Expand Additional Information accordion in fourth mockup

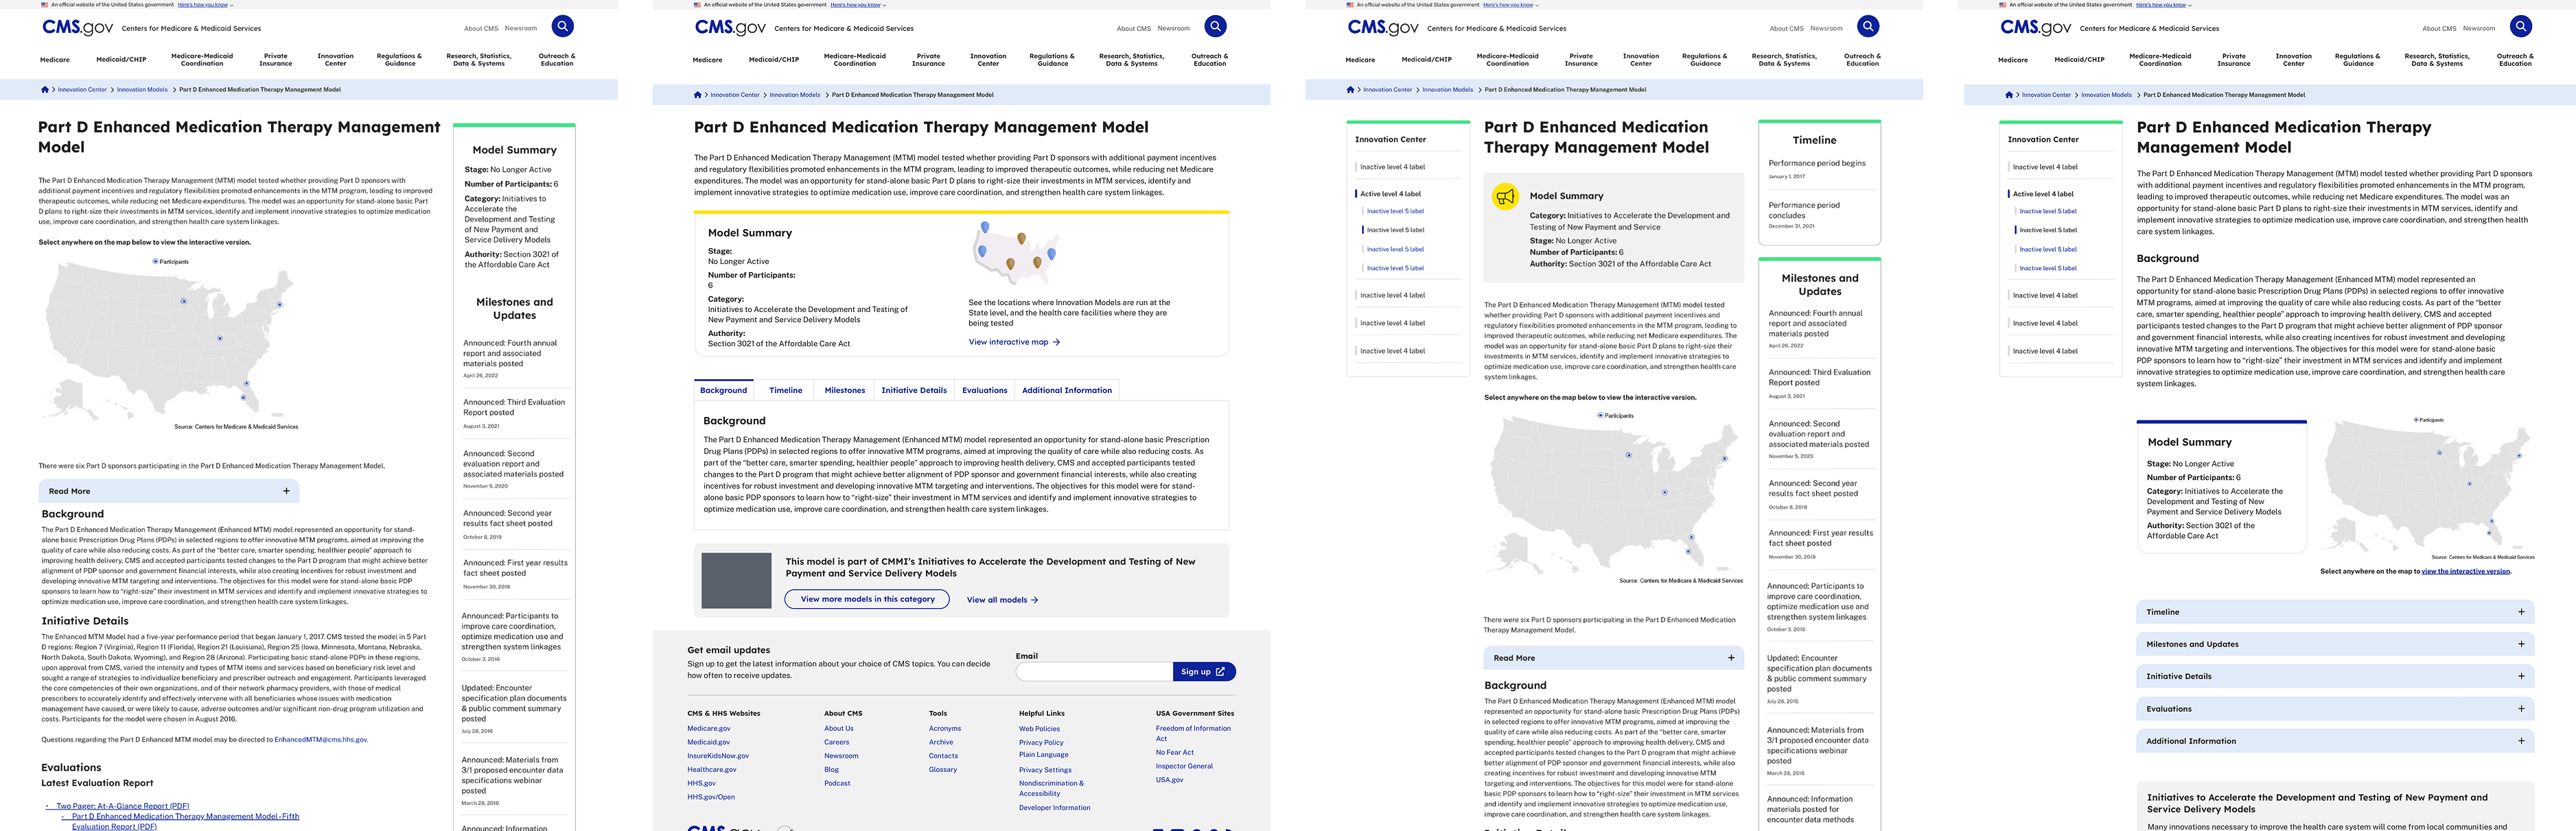[x=2335, y=740]
